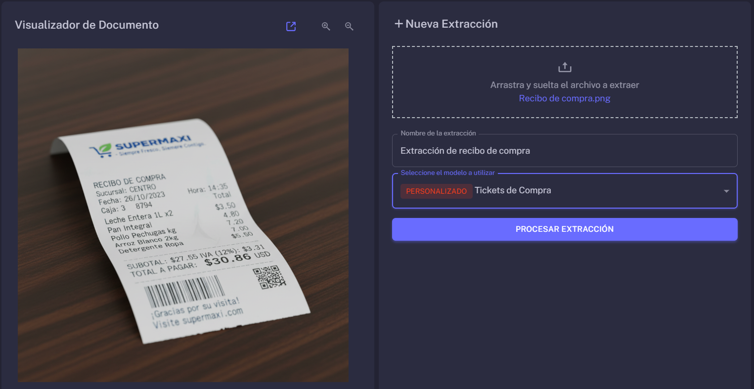This screenshot has width=754, height=389.
Task: Click the PROCESAR EXTRACCIÓN button
Action: pyautogui.click(x=565, y=229)
